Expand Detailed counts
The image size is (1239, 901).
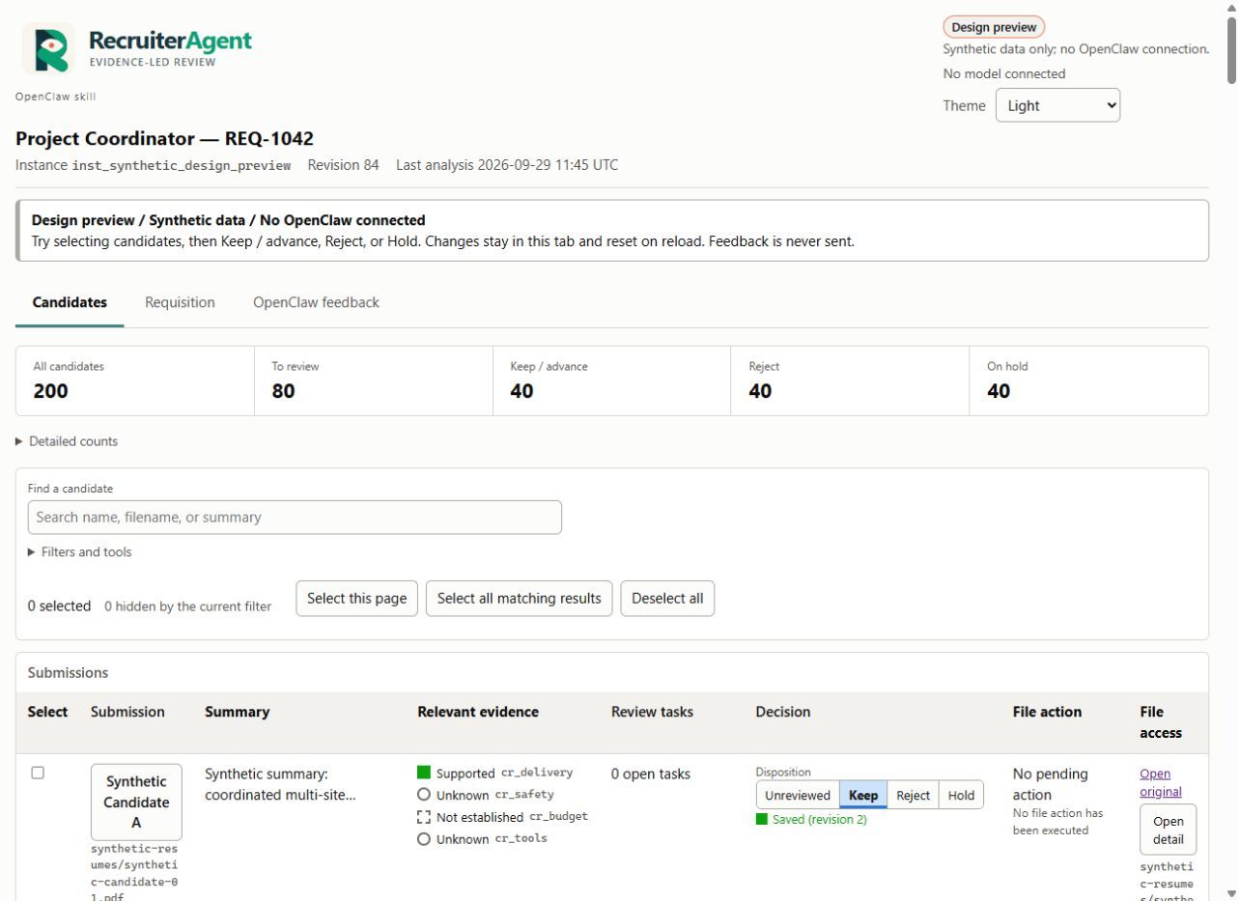tap(67, 441)
